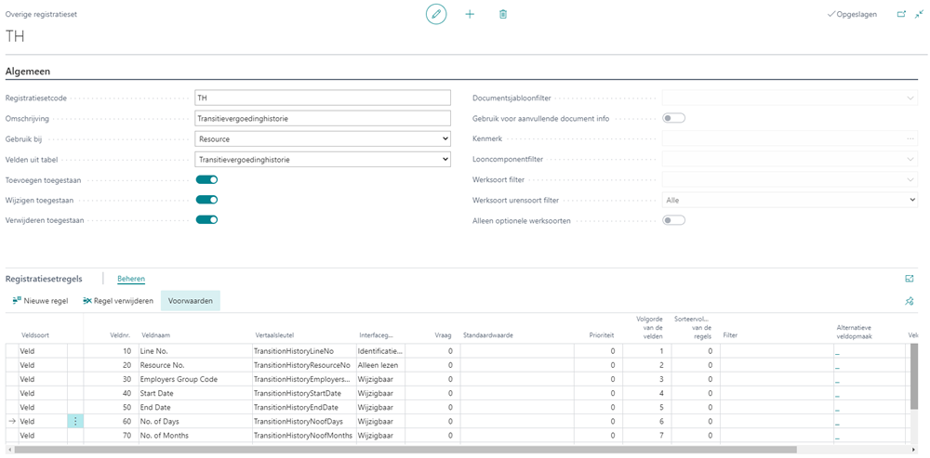Click the pencil edit icon
This screenshot has width=930, height=458.
pyautogui.click(x=436, y=15)
